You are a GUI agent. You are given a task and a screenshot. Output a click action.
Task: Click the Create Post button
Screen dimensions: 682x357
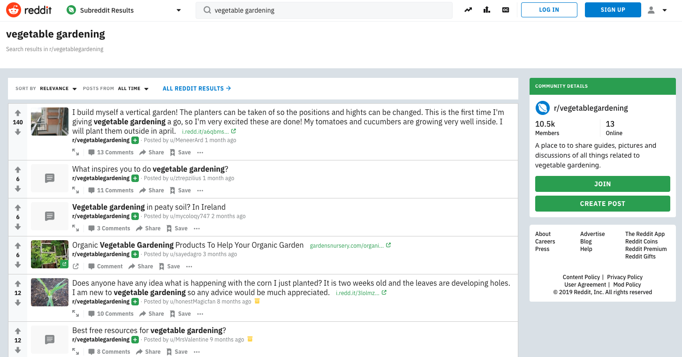click(602, 204)
